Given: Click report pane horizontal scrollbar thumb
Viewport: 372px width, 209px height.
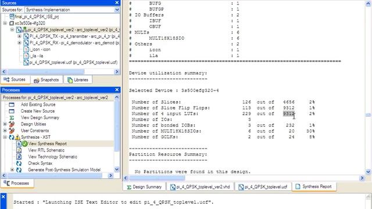Looking at the screenshot, I should pos(157,178).
